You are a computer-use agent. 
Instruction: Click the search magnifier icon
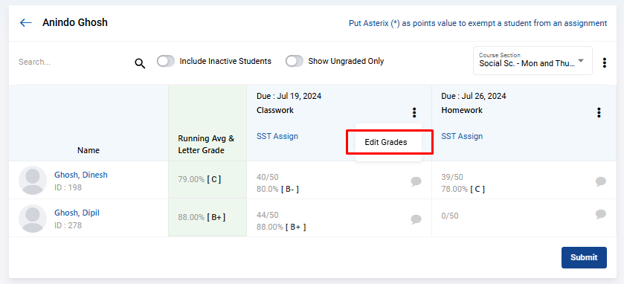point(140,63)
